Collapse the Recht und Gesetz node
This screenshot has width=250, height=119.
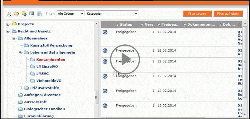coord(8,31)
